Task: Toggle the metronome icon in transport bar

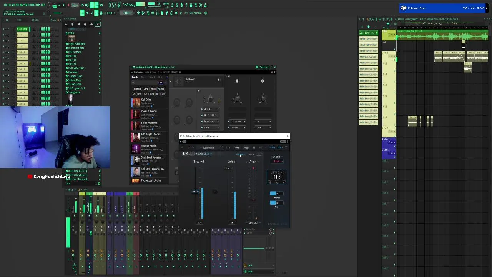Action: [x=82, y=5]
